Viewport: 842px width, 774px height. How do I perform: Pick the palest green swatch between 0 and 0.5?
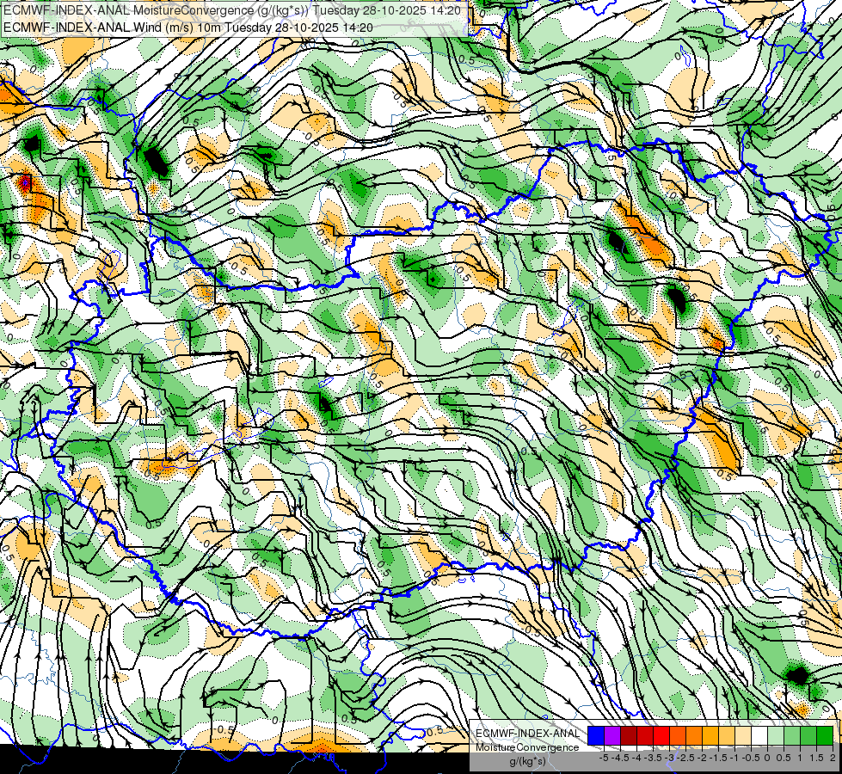pyautogui.click(x=776, y=736)
